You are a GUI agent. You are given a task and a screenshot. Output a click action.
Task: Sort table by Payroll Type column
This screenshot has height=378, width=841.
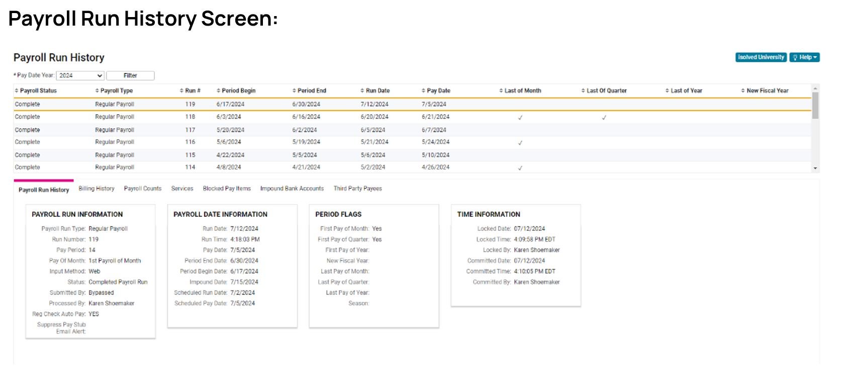(x=114, y=91)
